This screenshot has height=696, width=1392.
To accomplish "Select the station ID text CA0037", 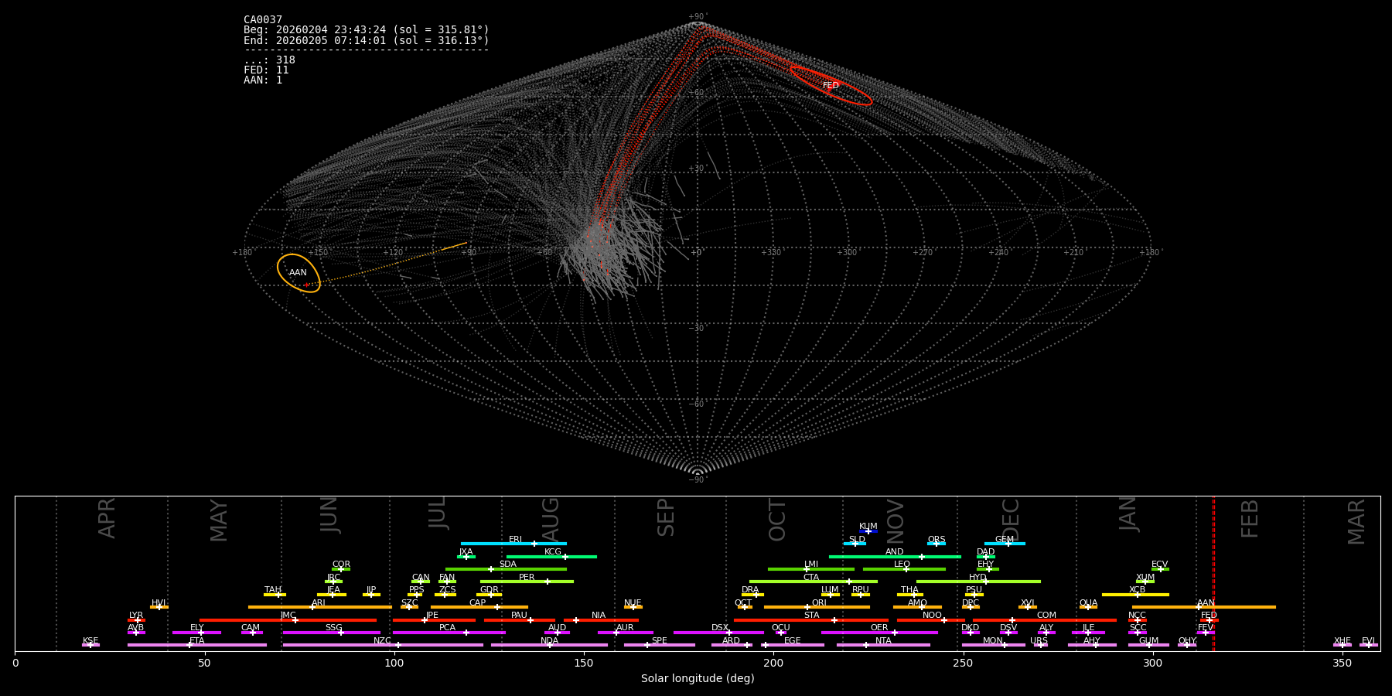I will [x=263, y=20].
